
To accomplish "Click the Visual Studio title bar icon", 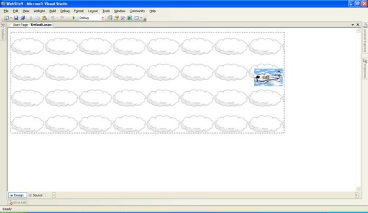I will click(3, 4).
